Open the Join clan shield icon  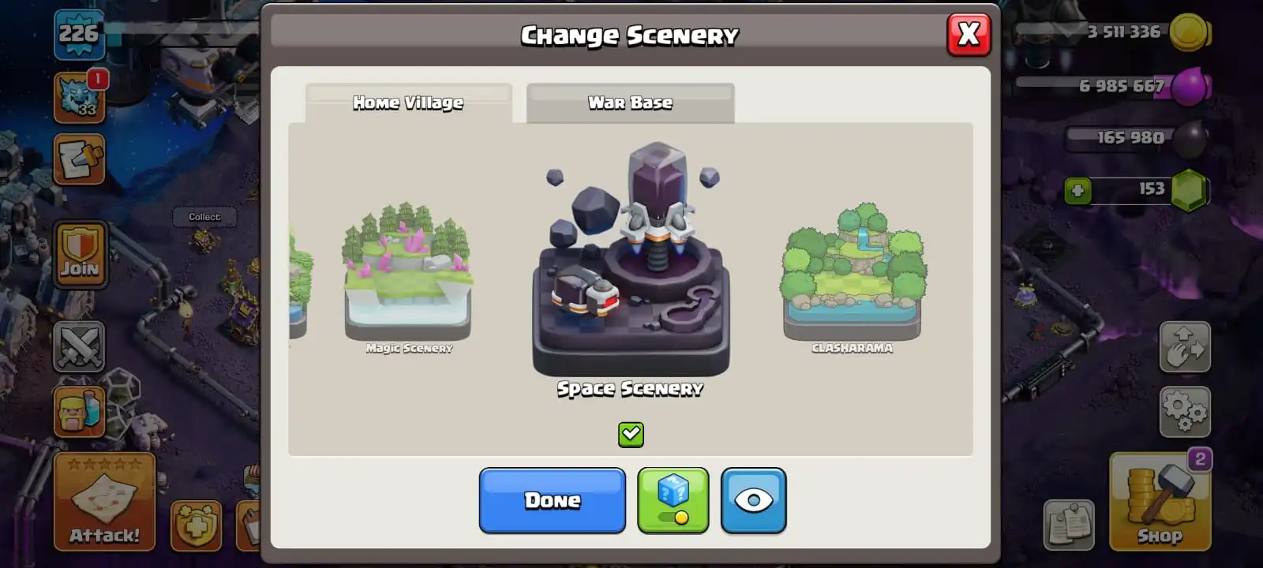pyautogui.click(x=80, y=254)
